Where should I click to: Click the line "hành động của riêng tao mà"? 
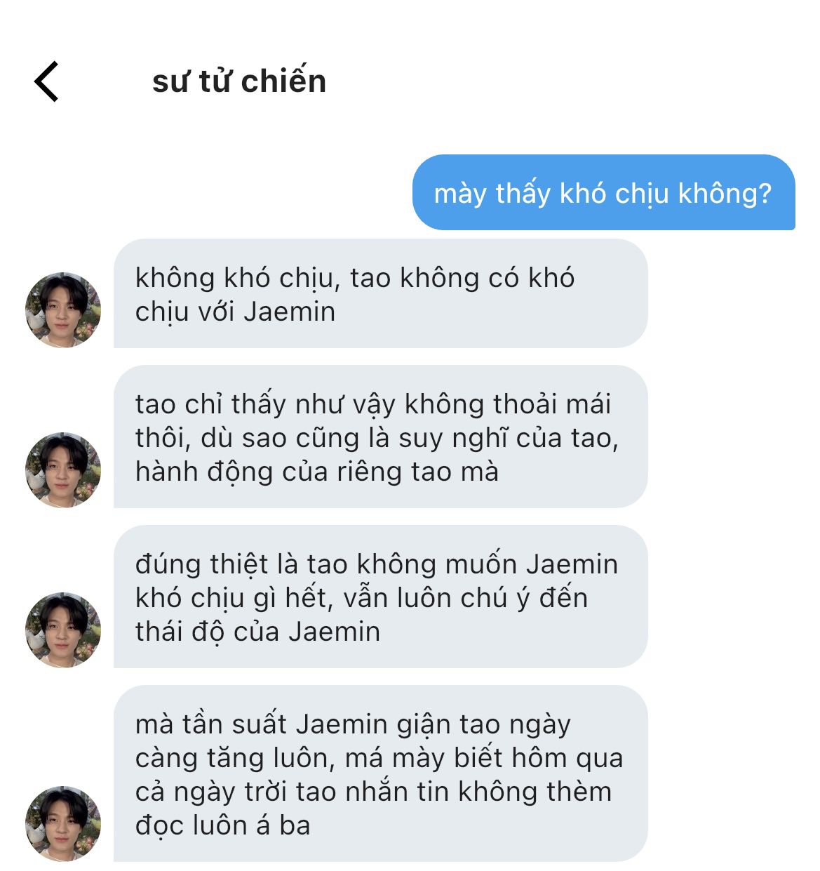317,472
